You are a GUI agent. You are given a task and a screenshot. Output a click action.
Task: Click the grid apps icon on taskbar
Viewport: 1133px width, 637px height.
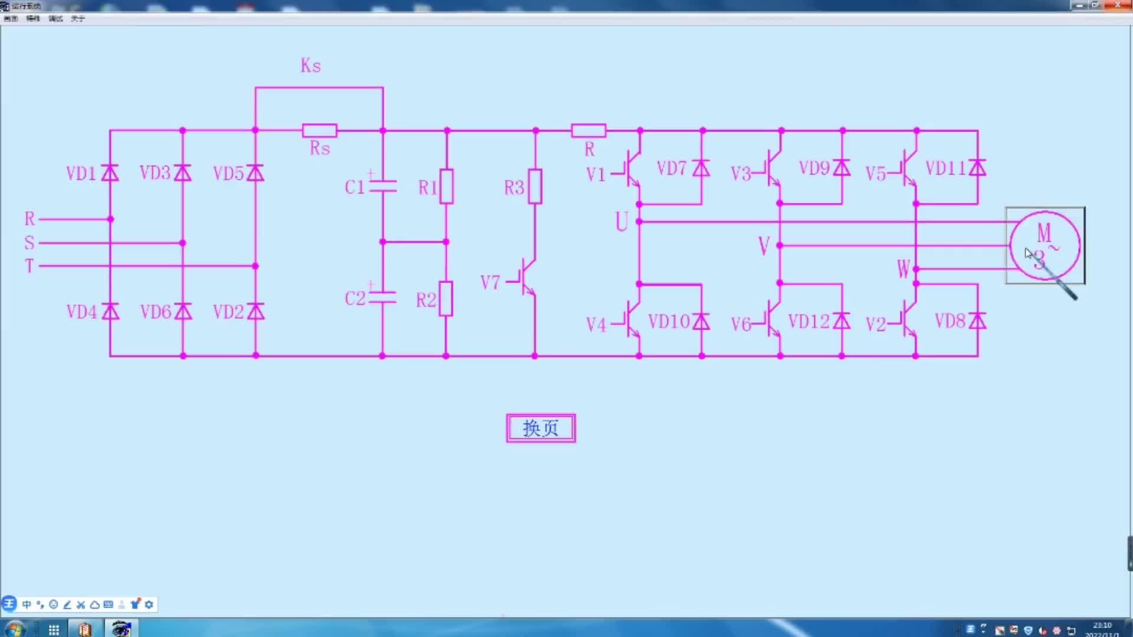pos(54,629)
